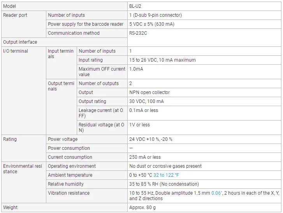The height and width of the screenshot is (213, 283).
Task: Select the 15 to 26 VDC input rating value
Action: (162, 60)
